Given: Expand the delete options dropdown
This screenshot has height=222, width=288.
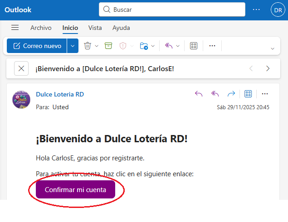Looking at the screenshot, I should 97,46.
